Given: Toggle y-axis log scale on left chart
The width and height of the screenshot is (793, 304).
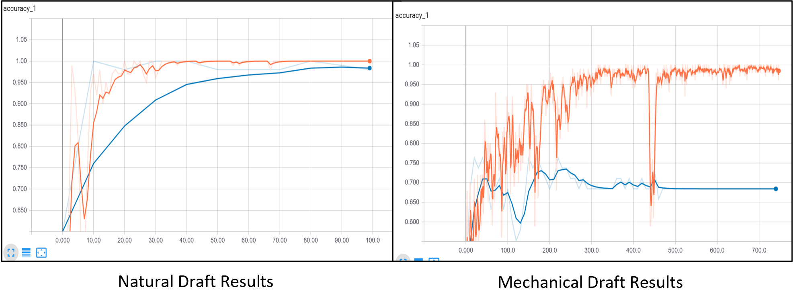Looking at the screenshot, I should click(26, 253).
